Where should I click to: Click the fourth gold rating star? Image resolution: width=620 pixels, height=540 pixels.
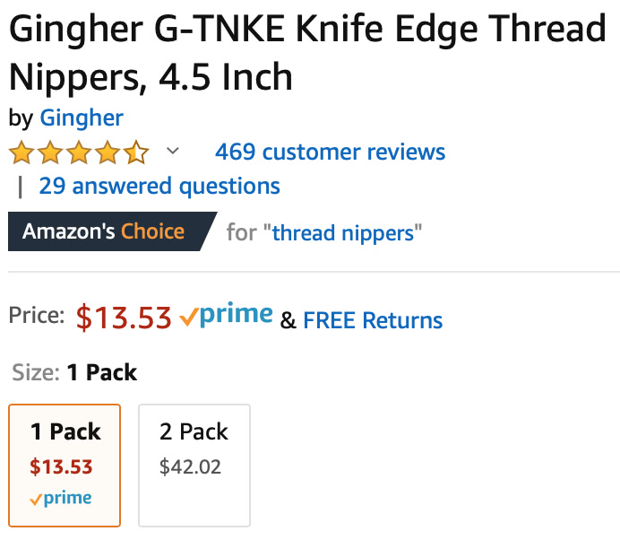click(108, 152)
